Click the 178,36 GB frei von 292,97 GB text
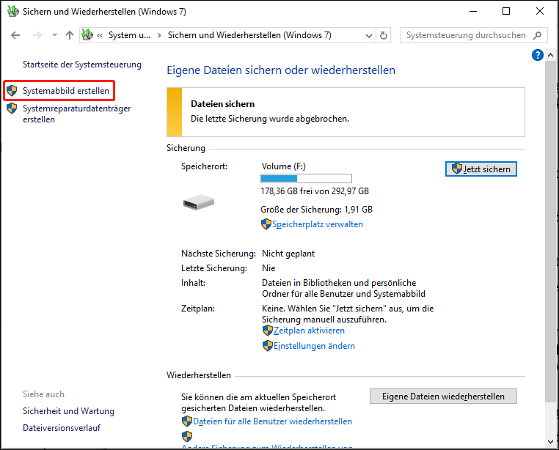 pyautogui.click(x=315, y=191)
